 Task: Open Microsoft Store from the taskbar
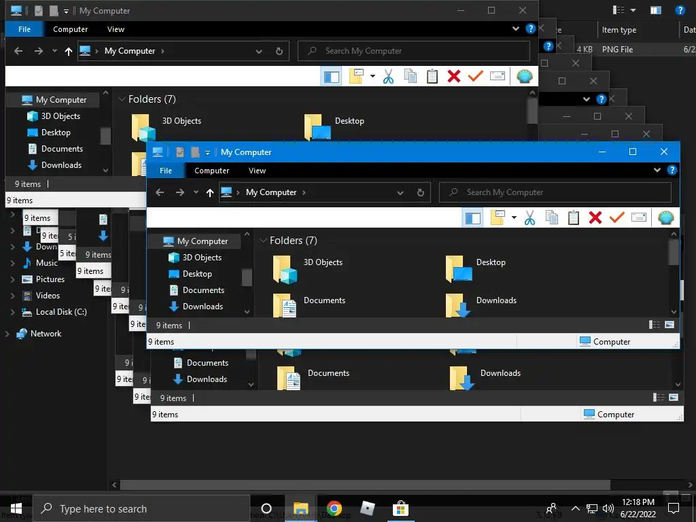(400, 508)
